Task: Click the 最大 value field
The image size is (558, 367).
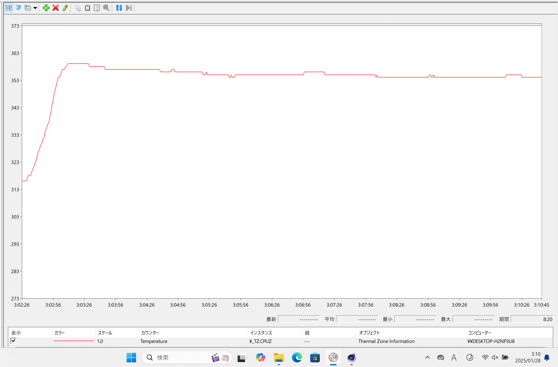Action: coord(473,319)
